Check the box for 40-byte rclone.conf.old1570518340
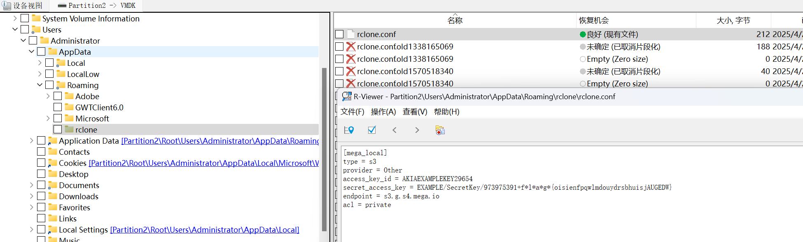 point(339,71)
